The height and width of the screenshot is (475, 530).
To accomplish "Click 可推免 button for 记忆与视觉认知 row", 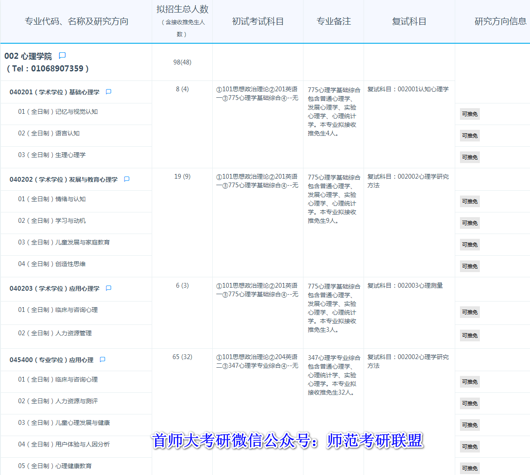I will click(x=469, y=114).
